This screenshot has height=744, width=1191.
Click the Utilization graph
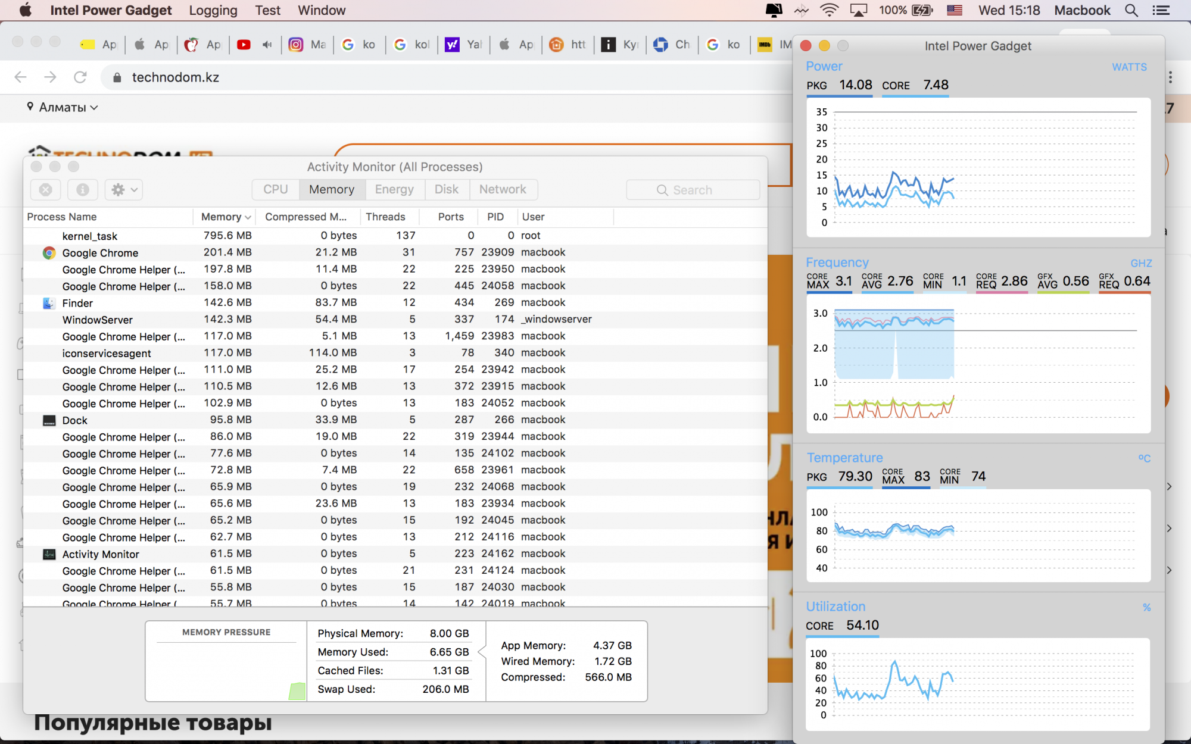pyautogui.click(x=978, y=684)
